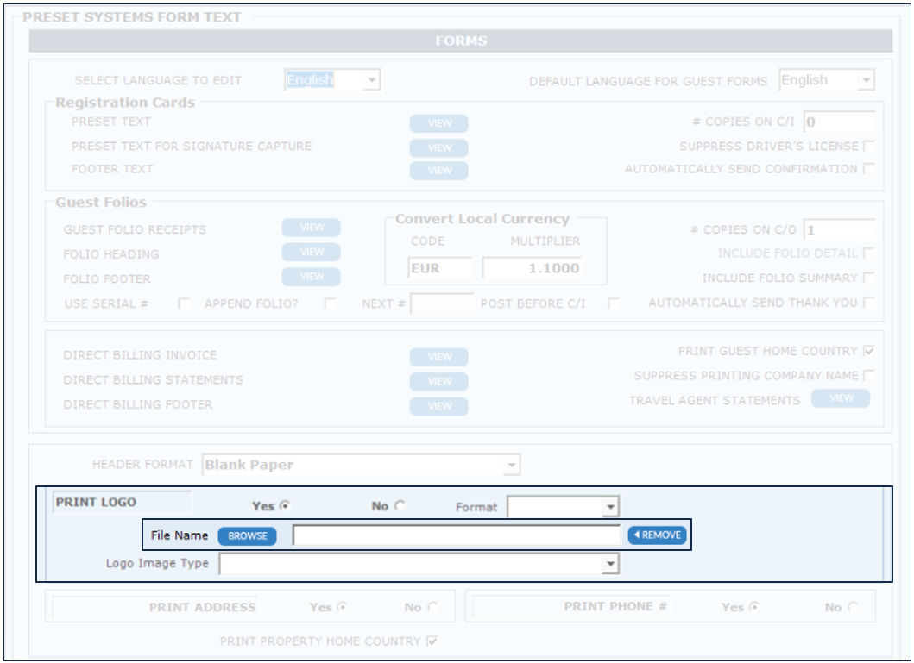Expand the Logo Image Type dropdown
Viewport: 914px width, 663px height.
610,564
